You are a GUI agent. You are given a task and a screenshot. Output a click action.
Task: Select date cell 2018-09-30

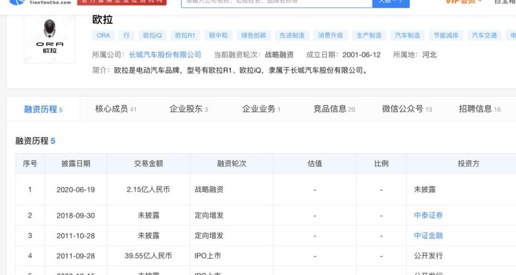pyautogui.click(x=75, y=215)
